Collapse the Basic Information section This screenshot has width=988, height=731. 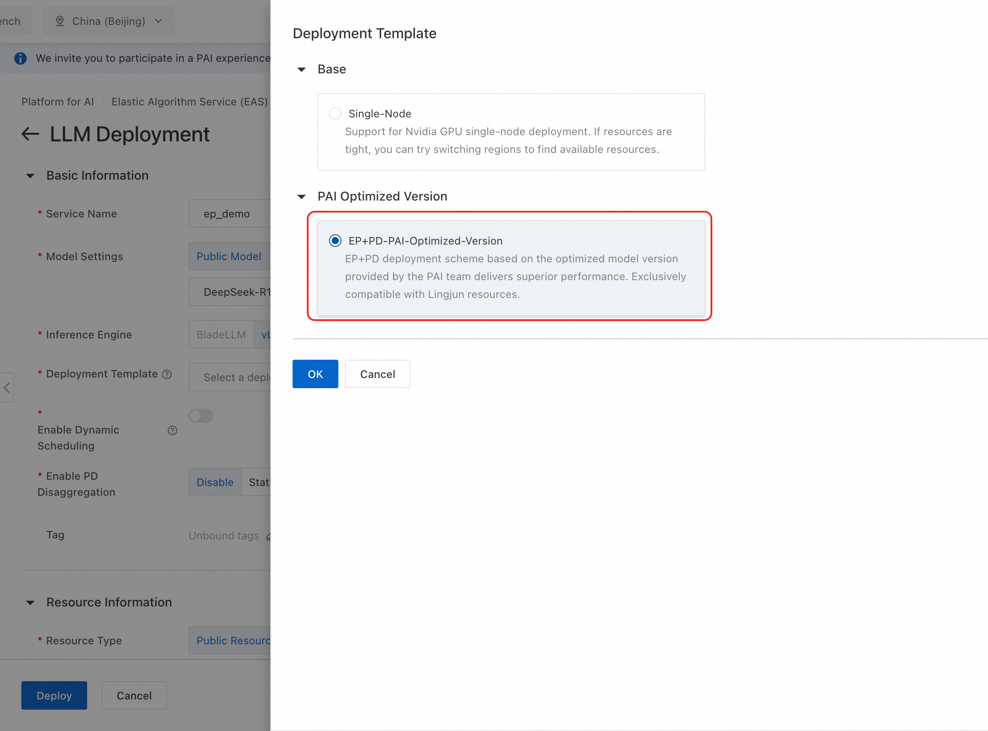point(30,176)
